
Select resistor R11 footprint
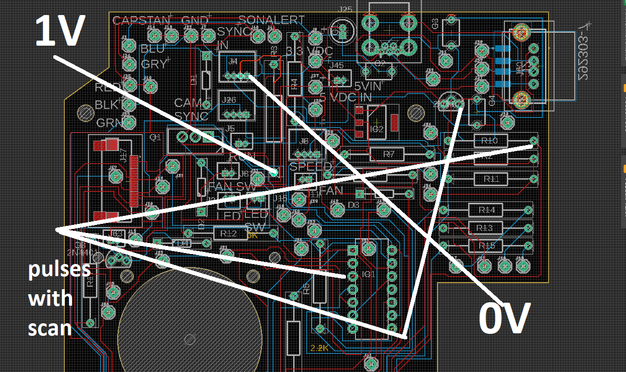[490, 179]
